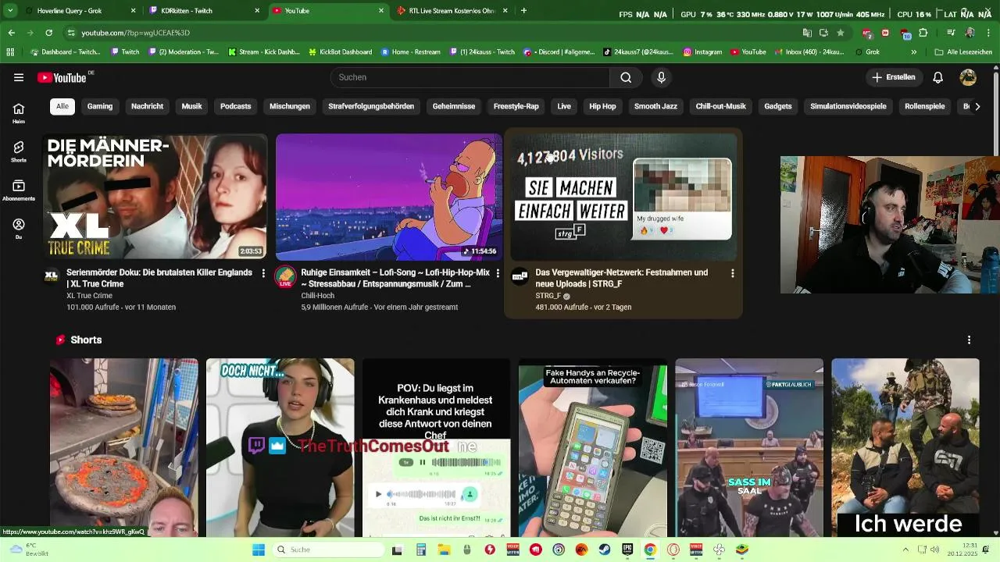The width and height of the screenshot is (1000, 562).
Task: Click the search magnifier button
Action: pos(626,77)
